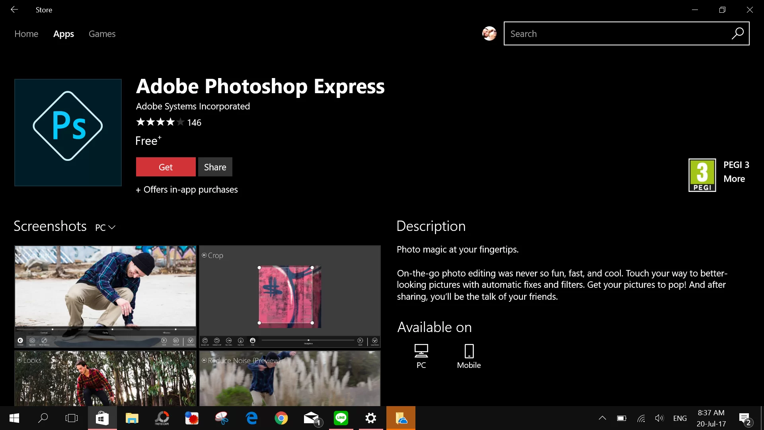Click the volume speaker tray icon
Image resolution: width=764 pixels, height=430 pixels.
click(x=659, y=418)
